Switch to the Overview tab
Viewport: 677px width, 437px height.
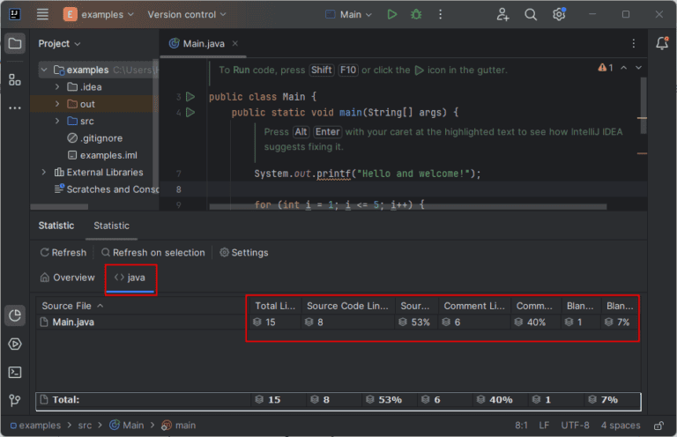pos(68,278)
